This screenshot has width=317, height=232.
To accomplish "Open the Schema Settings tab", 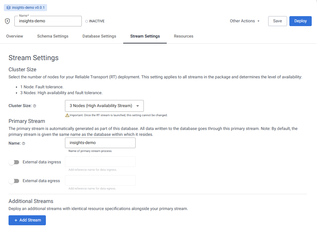I will pyautogui.click(x=53, y=36).
